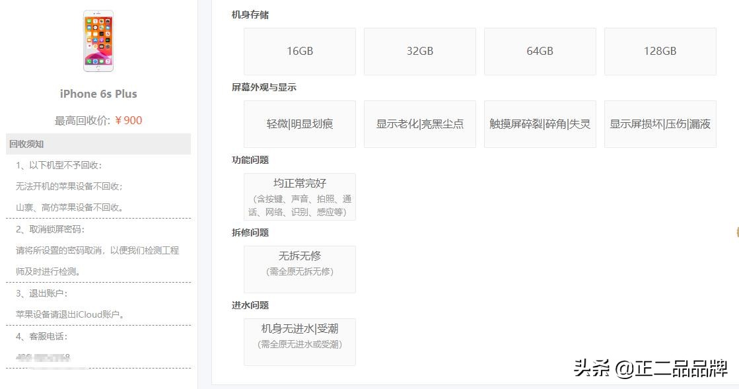This screenshot has height=389, width=739.
Task: Select the 16GB storage option
Action: [x=299, y=52]
